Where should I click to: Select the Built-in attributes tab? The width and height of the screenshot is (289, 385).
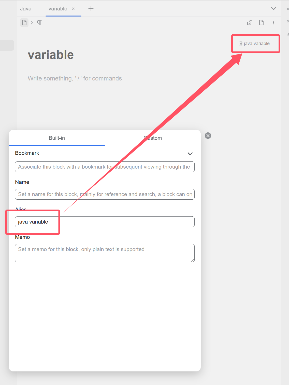pyautogui.click(x=57, y=138)
